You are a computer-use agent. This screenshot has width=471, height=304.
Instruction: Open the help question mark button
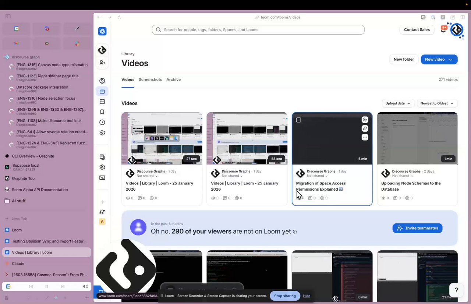(x=456, y=290)
